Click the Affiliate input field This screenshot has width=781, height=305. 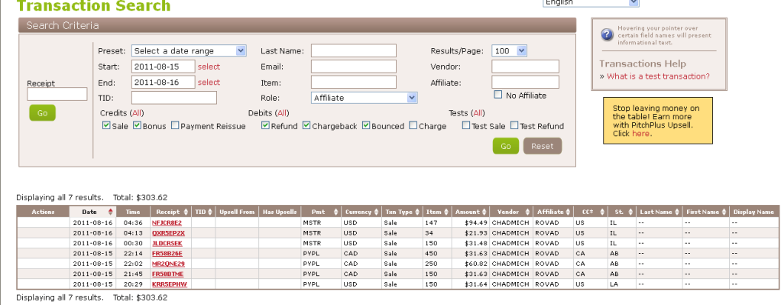tap(526, 83)
